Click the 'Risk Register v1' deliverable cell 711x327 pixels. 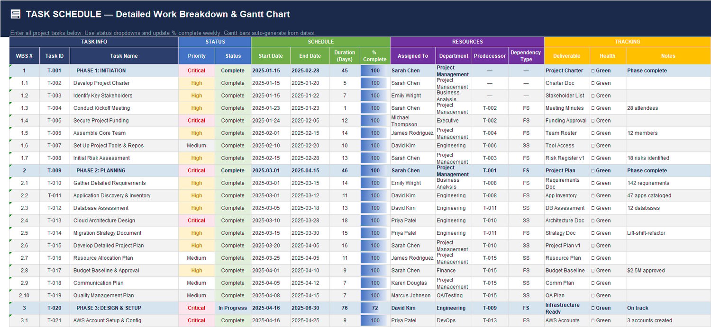coord(567,158)
